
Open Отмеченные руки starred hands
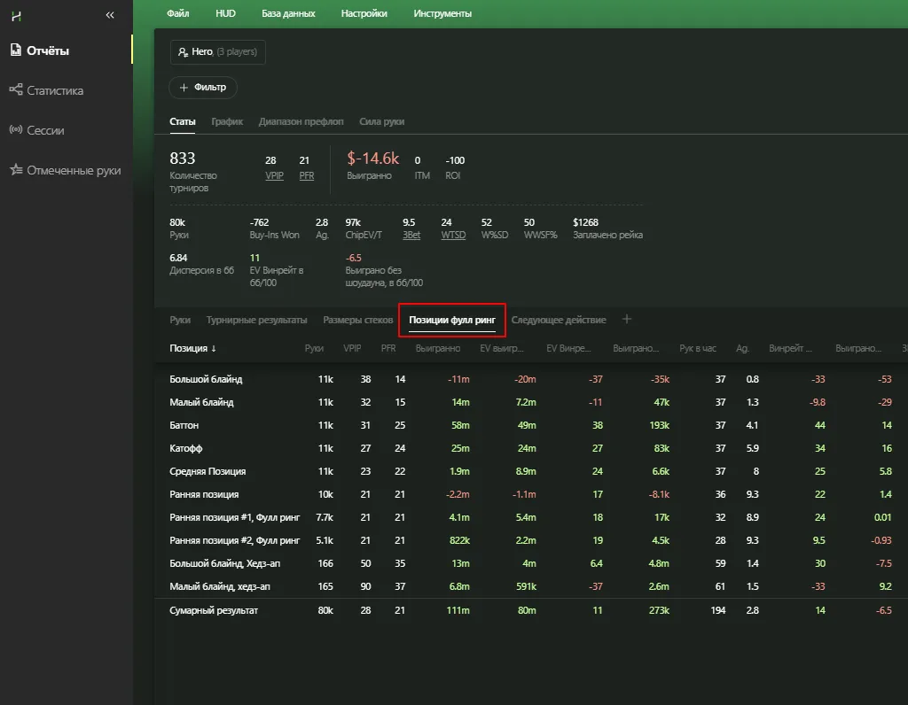(73, 170)
